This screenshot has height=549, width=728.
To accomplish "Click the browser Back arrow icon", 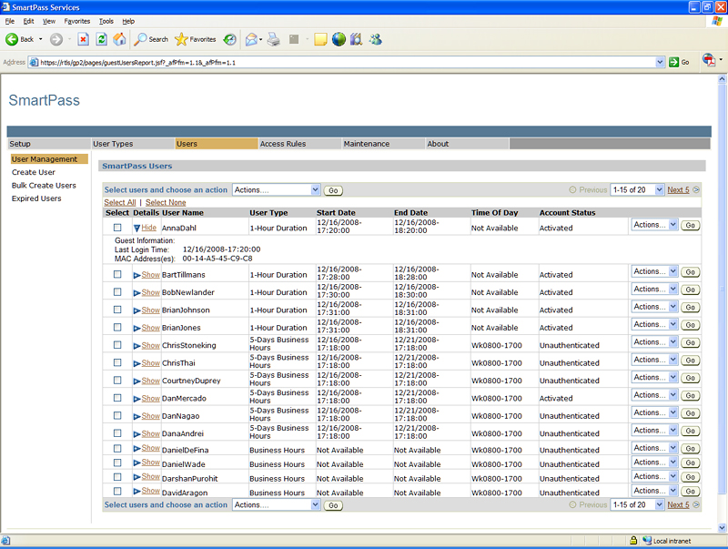I will (x=12, y=39).
